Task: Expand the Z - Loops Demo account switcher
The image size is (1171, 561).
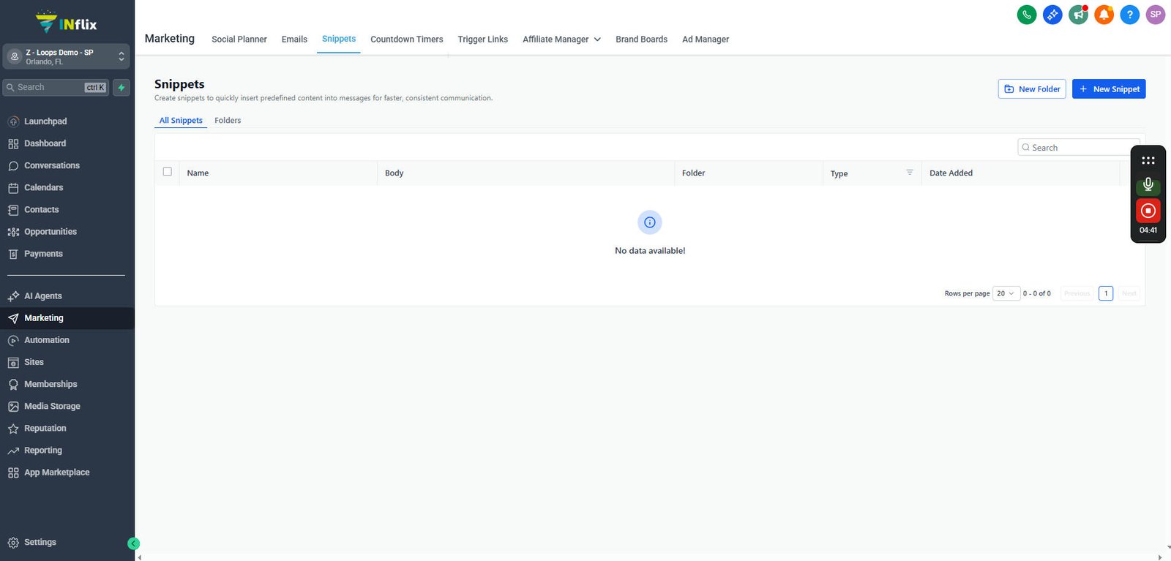Action: pyautogui.click(x=67, y=56)
